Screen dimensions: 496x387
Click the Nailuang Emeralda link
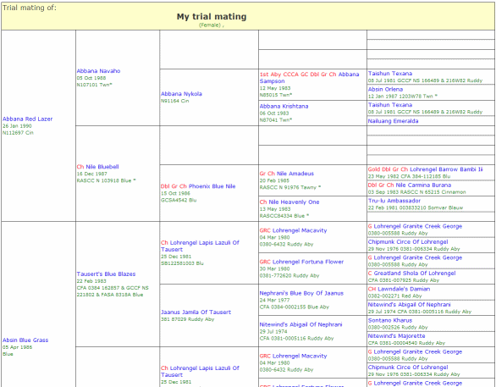[393, 121]
